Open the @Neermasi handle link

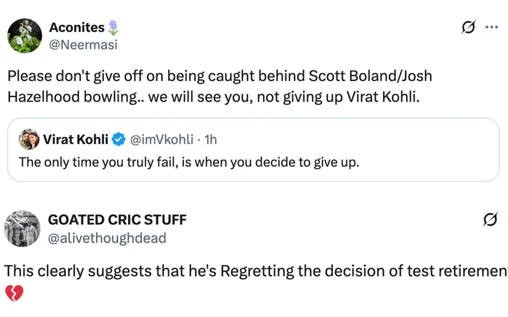point(83,44)
